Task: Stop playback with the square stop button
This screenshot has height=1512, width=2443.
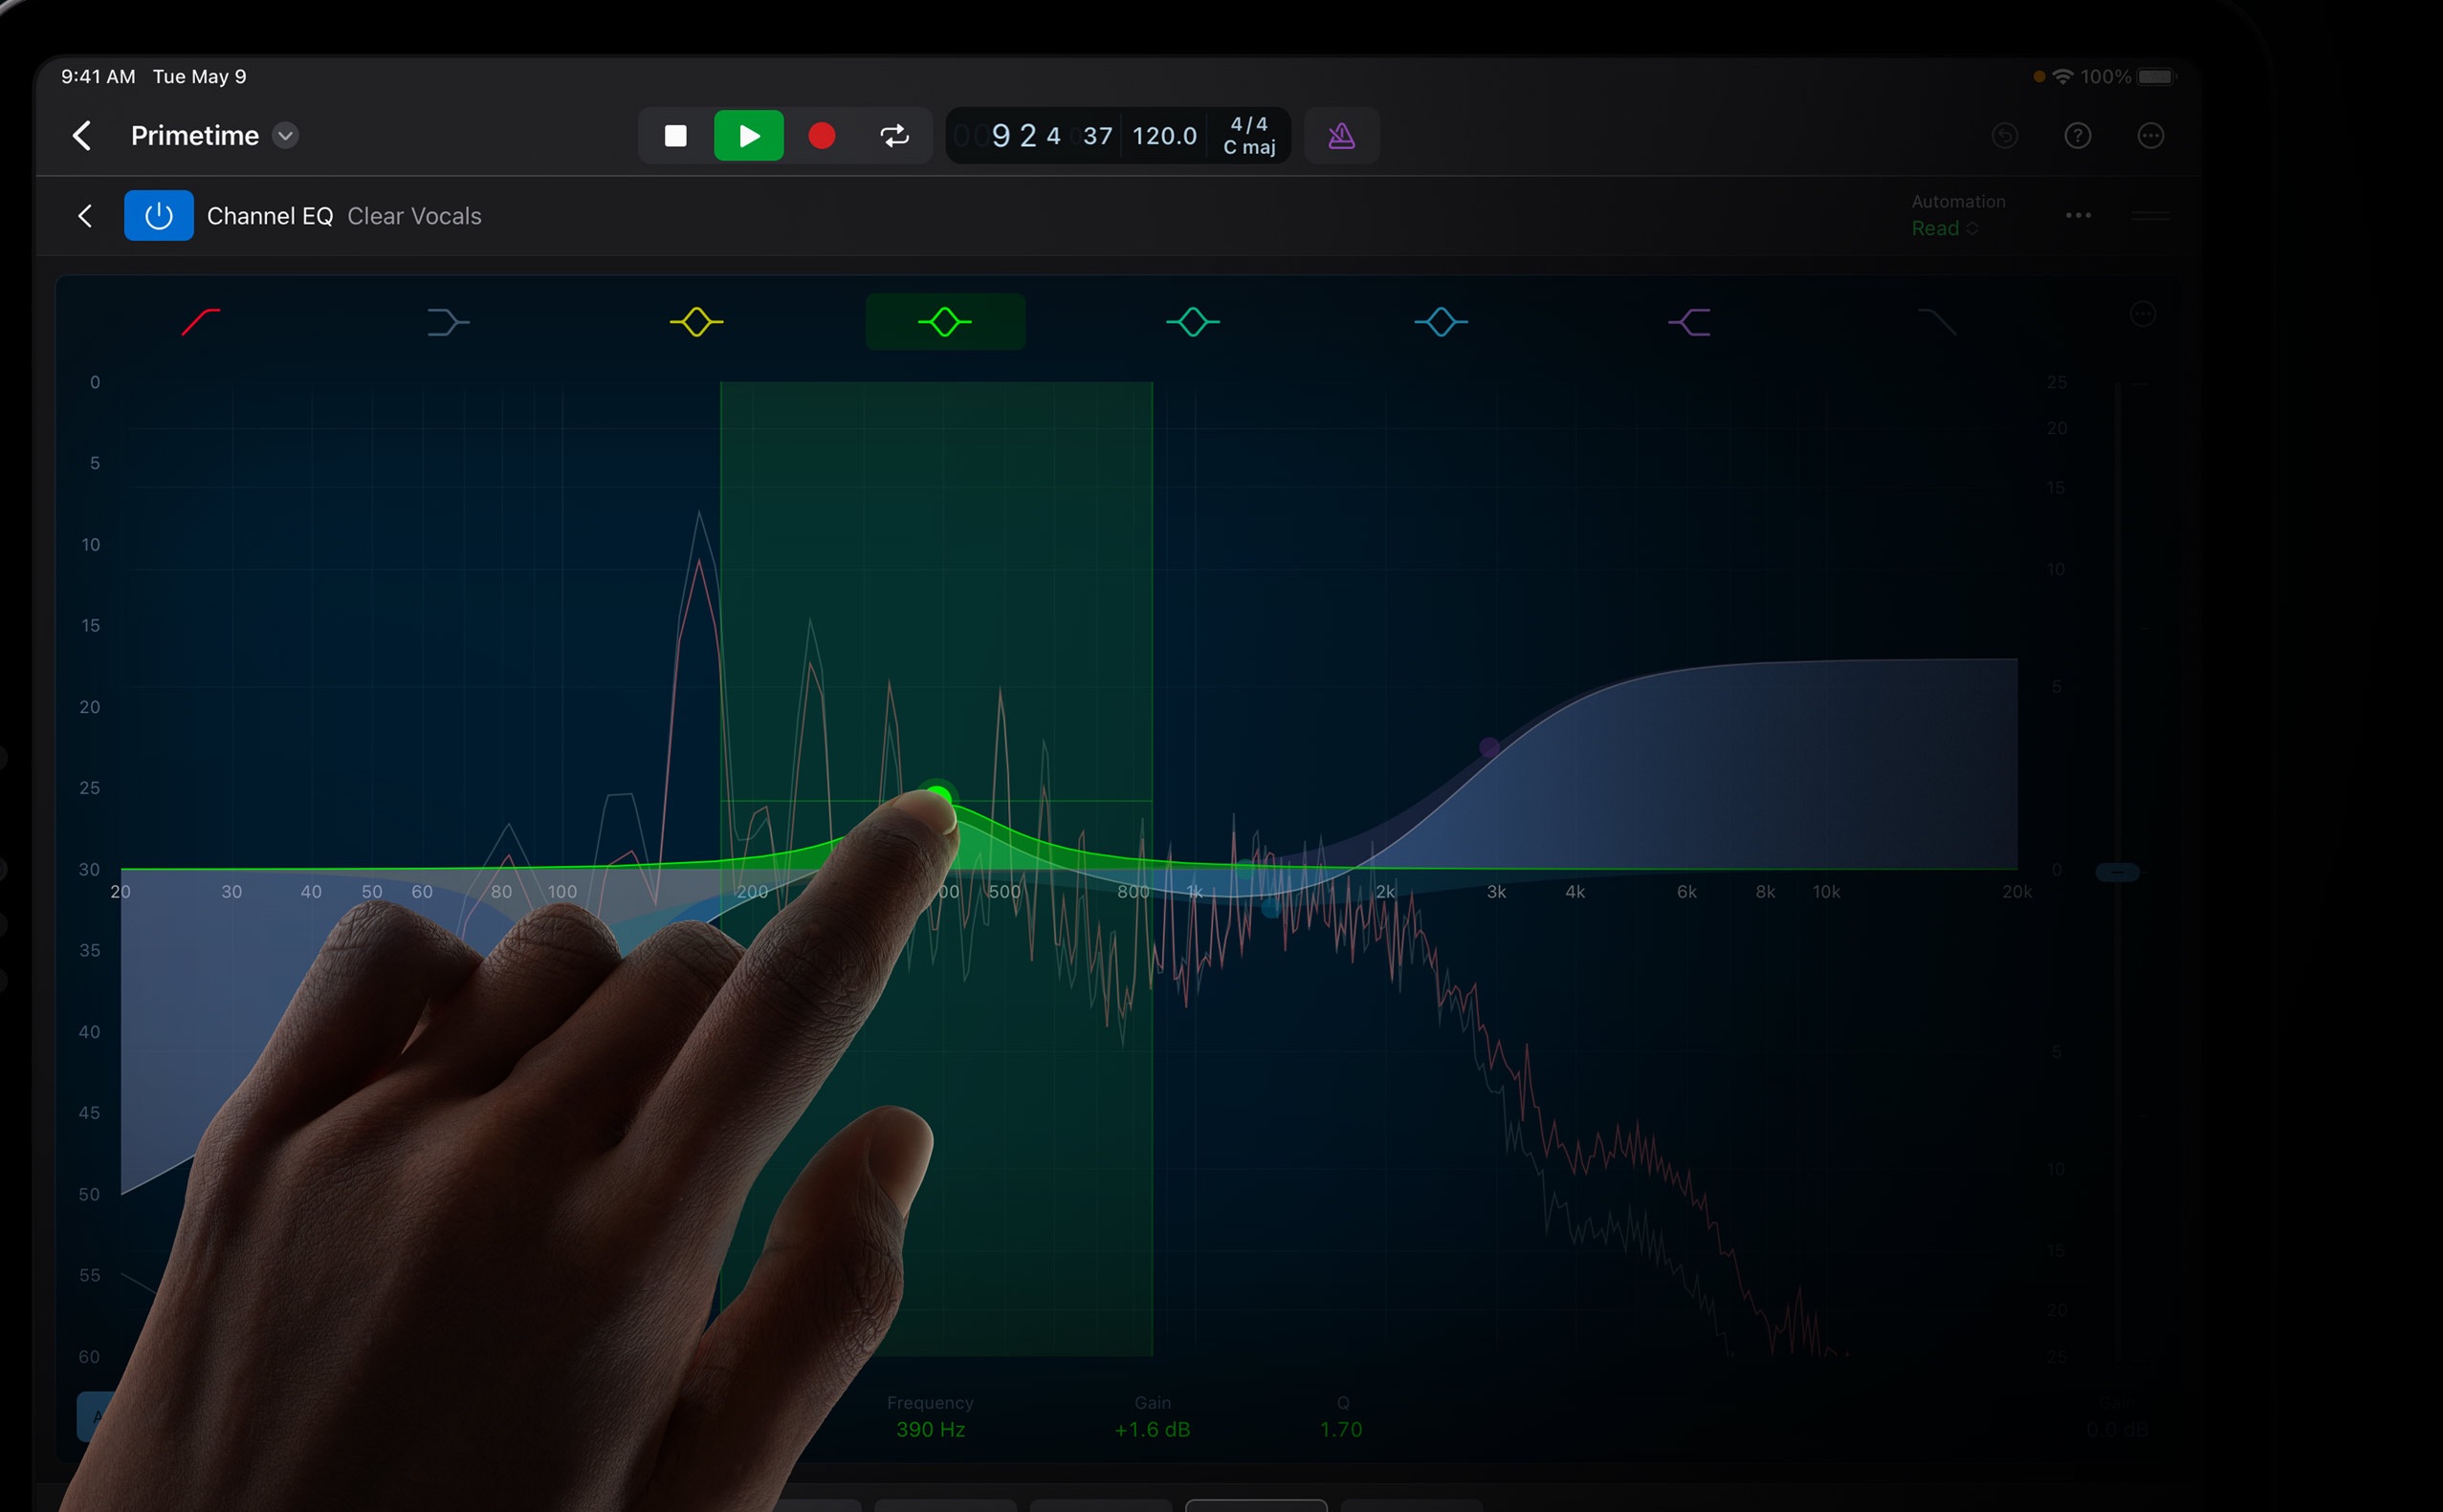Action: click(675, 136)
